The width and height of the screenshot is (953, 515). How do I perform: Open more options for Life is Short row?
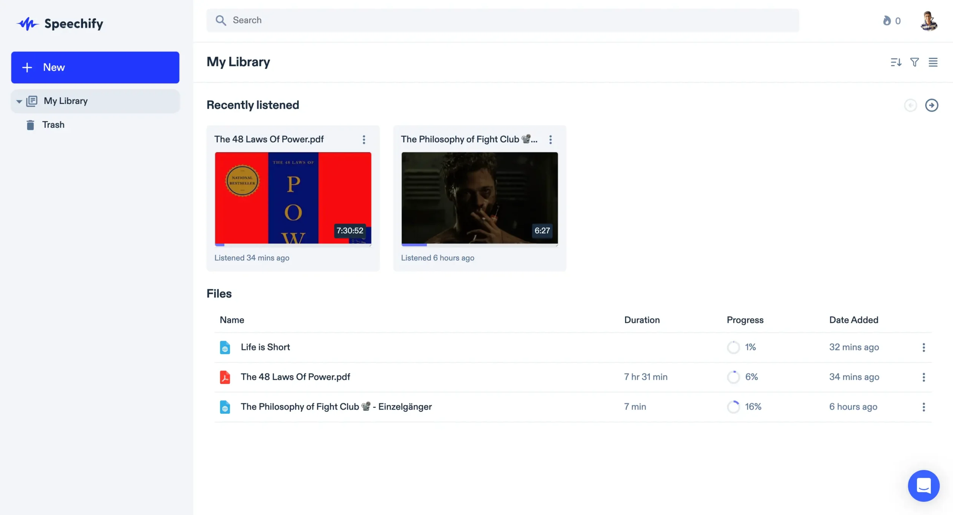point(924,347)
